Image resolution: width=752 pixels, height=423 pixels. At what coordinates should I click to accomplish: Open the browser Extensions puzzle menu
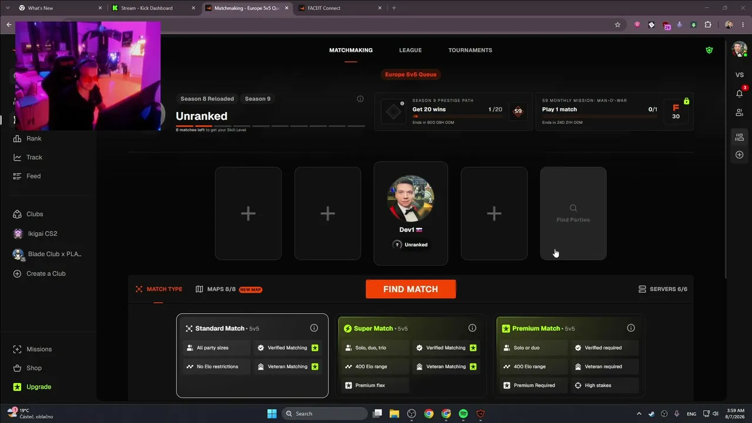click(708, 25)
